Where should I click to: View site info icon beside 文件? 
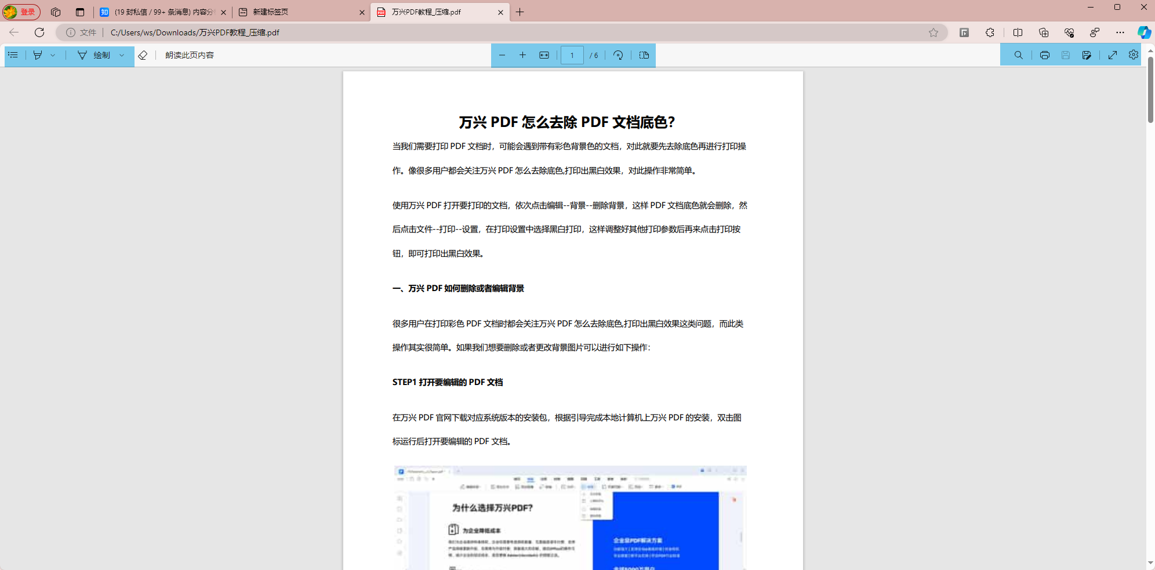pos(70,32)
